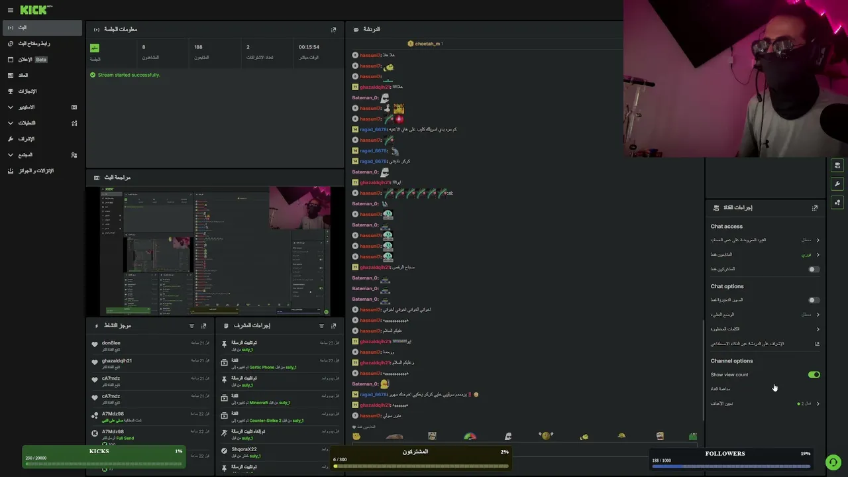The image size is (848, 477).
Task: Click the analytics chart icon in التحليلات row
Action: pyautogui.click(x=74, y=123)
